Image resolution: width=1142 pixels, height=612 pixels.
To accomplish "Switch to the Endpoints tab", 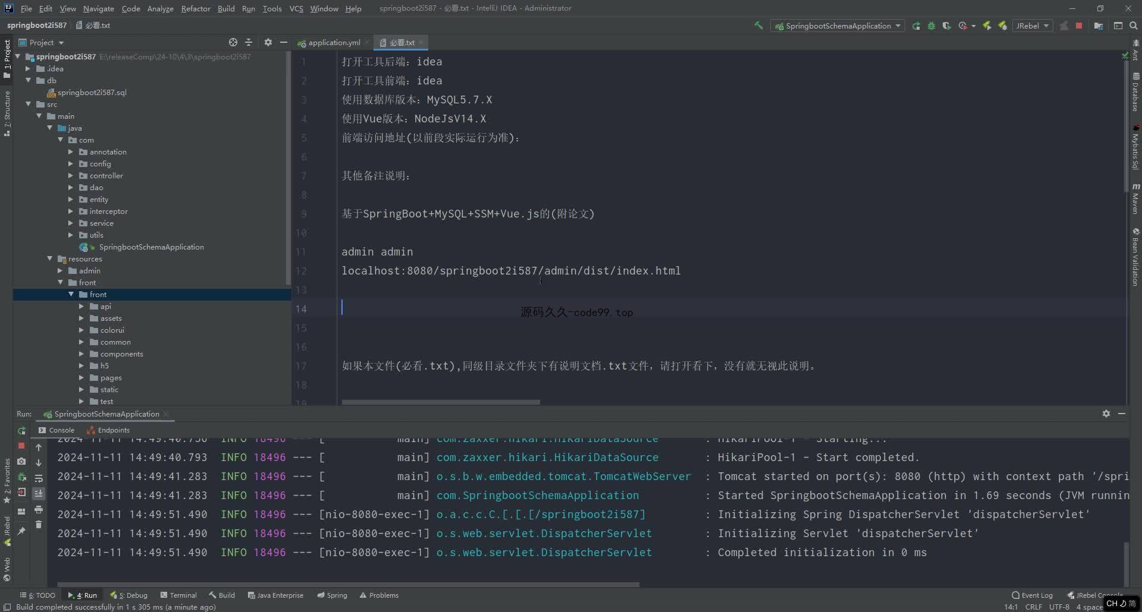I will [x=108, y=430].
